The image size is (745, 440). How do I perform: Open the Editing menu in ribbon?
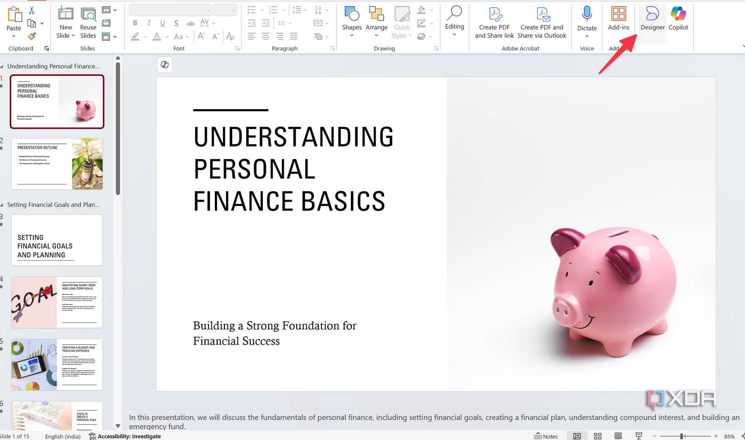[454, 20]
